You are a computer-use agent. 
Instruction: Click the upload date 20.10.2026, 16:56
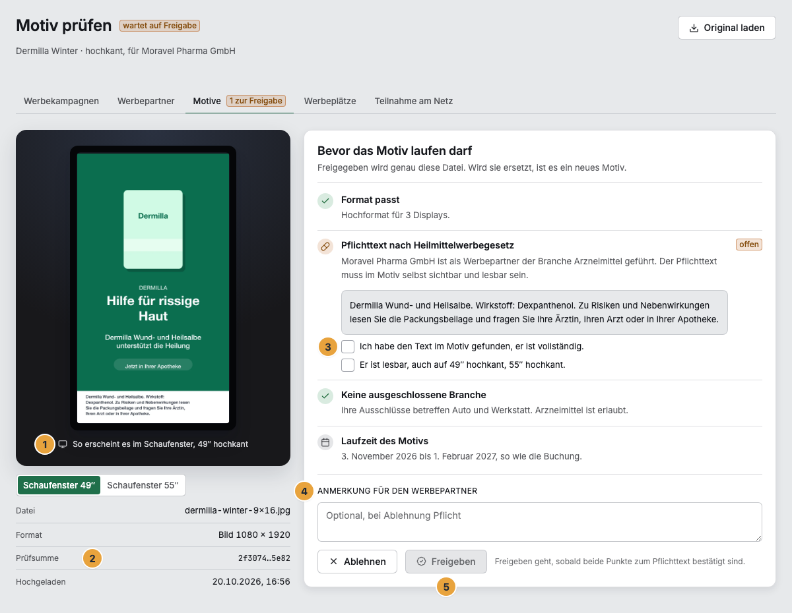coord(251,582)
